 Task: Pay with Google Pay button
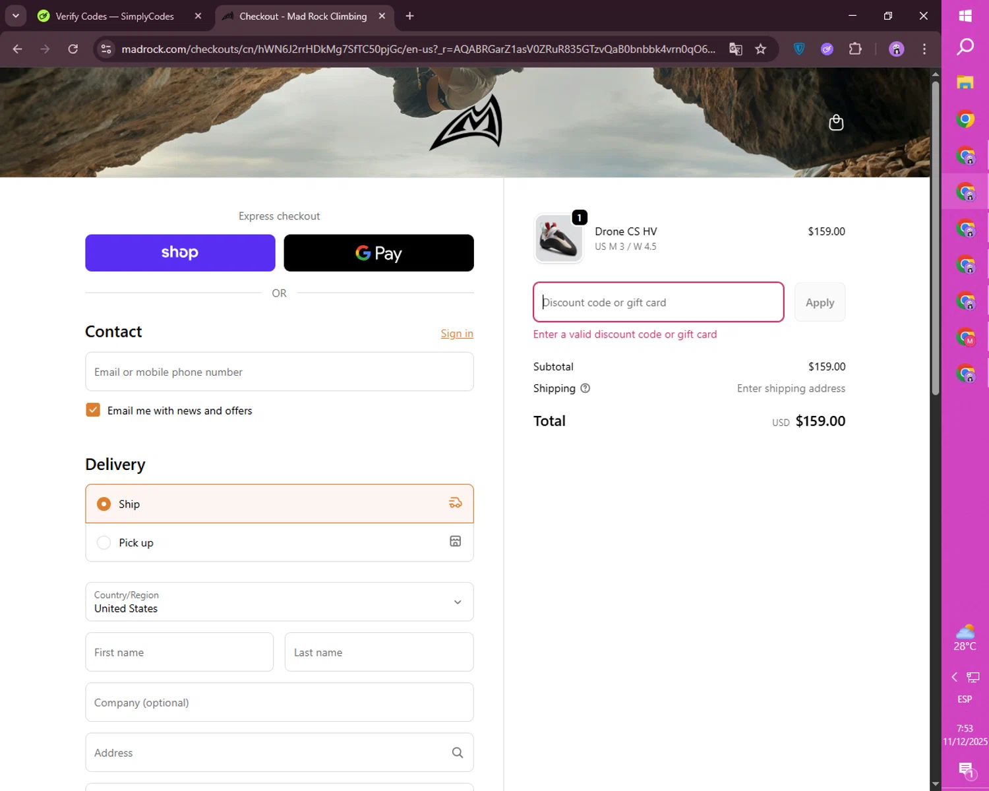pos(378,252)
